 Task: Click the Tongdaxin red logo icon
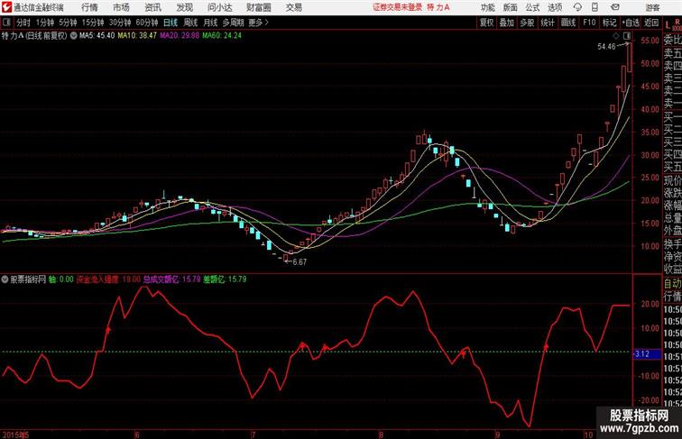tap(7, 7)
